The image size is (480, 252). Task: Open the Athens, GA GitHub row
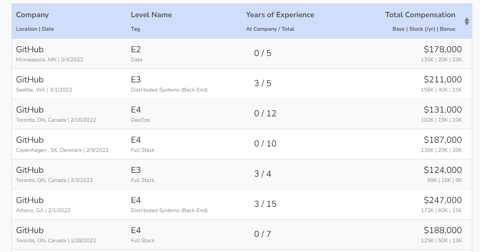point(242,205)
